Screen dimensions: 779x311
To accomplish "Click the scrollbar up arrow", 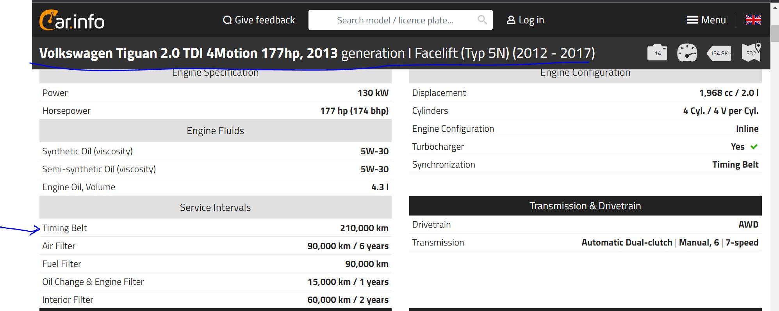I will (x=775, y=7).
